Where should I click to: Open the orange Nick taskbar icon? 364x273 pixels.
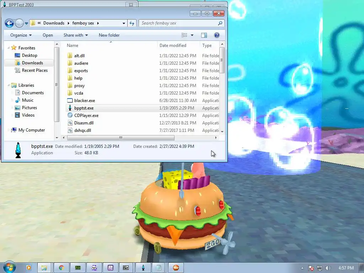click(176, 268)
